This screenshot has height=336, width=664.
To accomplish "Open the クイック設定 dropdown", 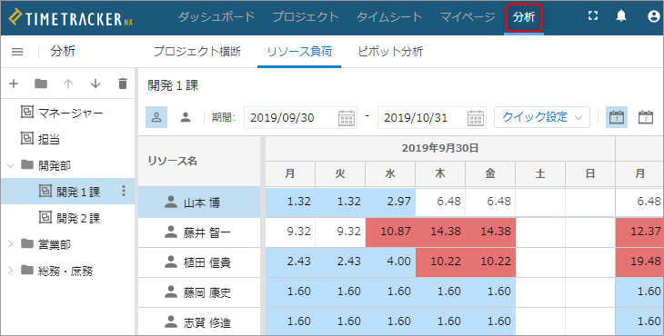I will (542, 117).
